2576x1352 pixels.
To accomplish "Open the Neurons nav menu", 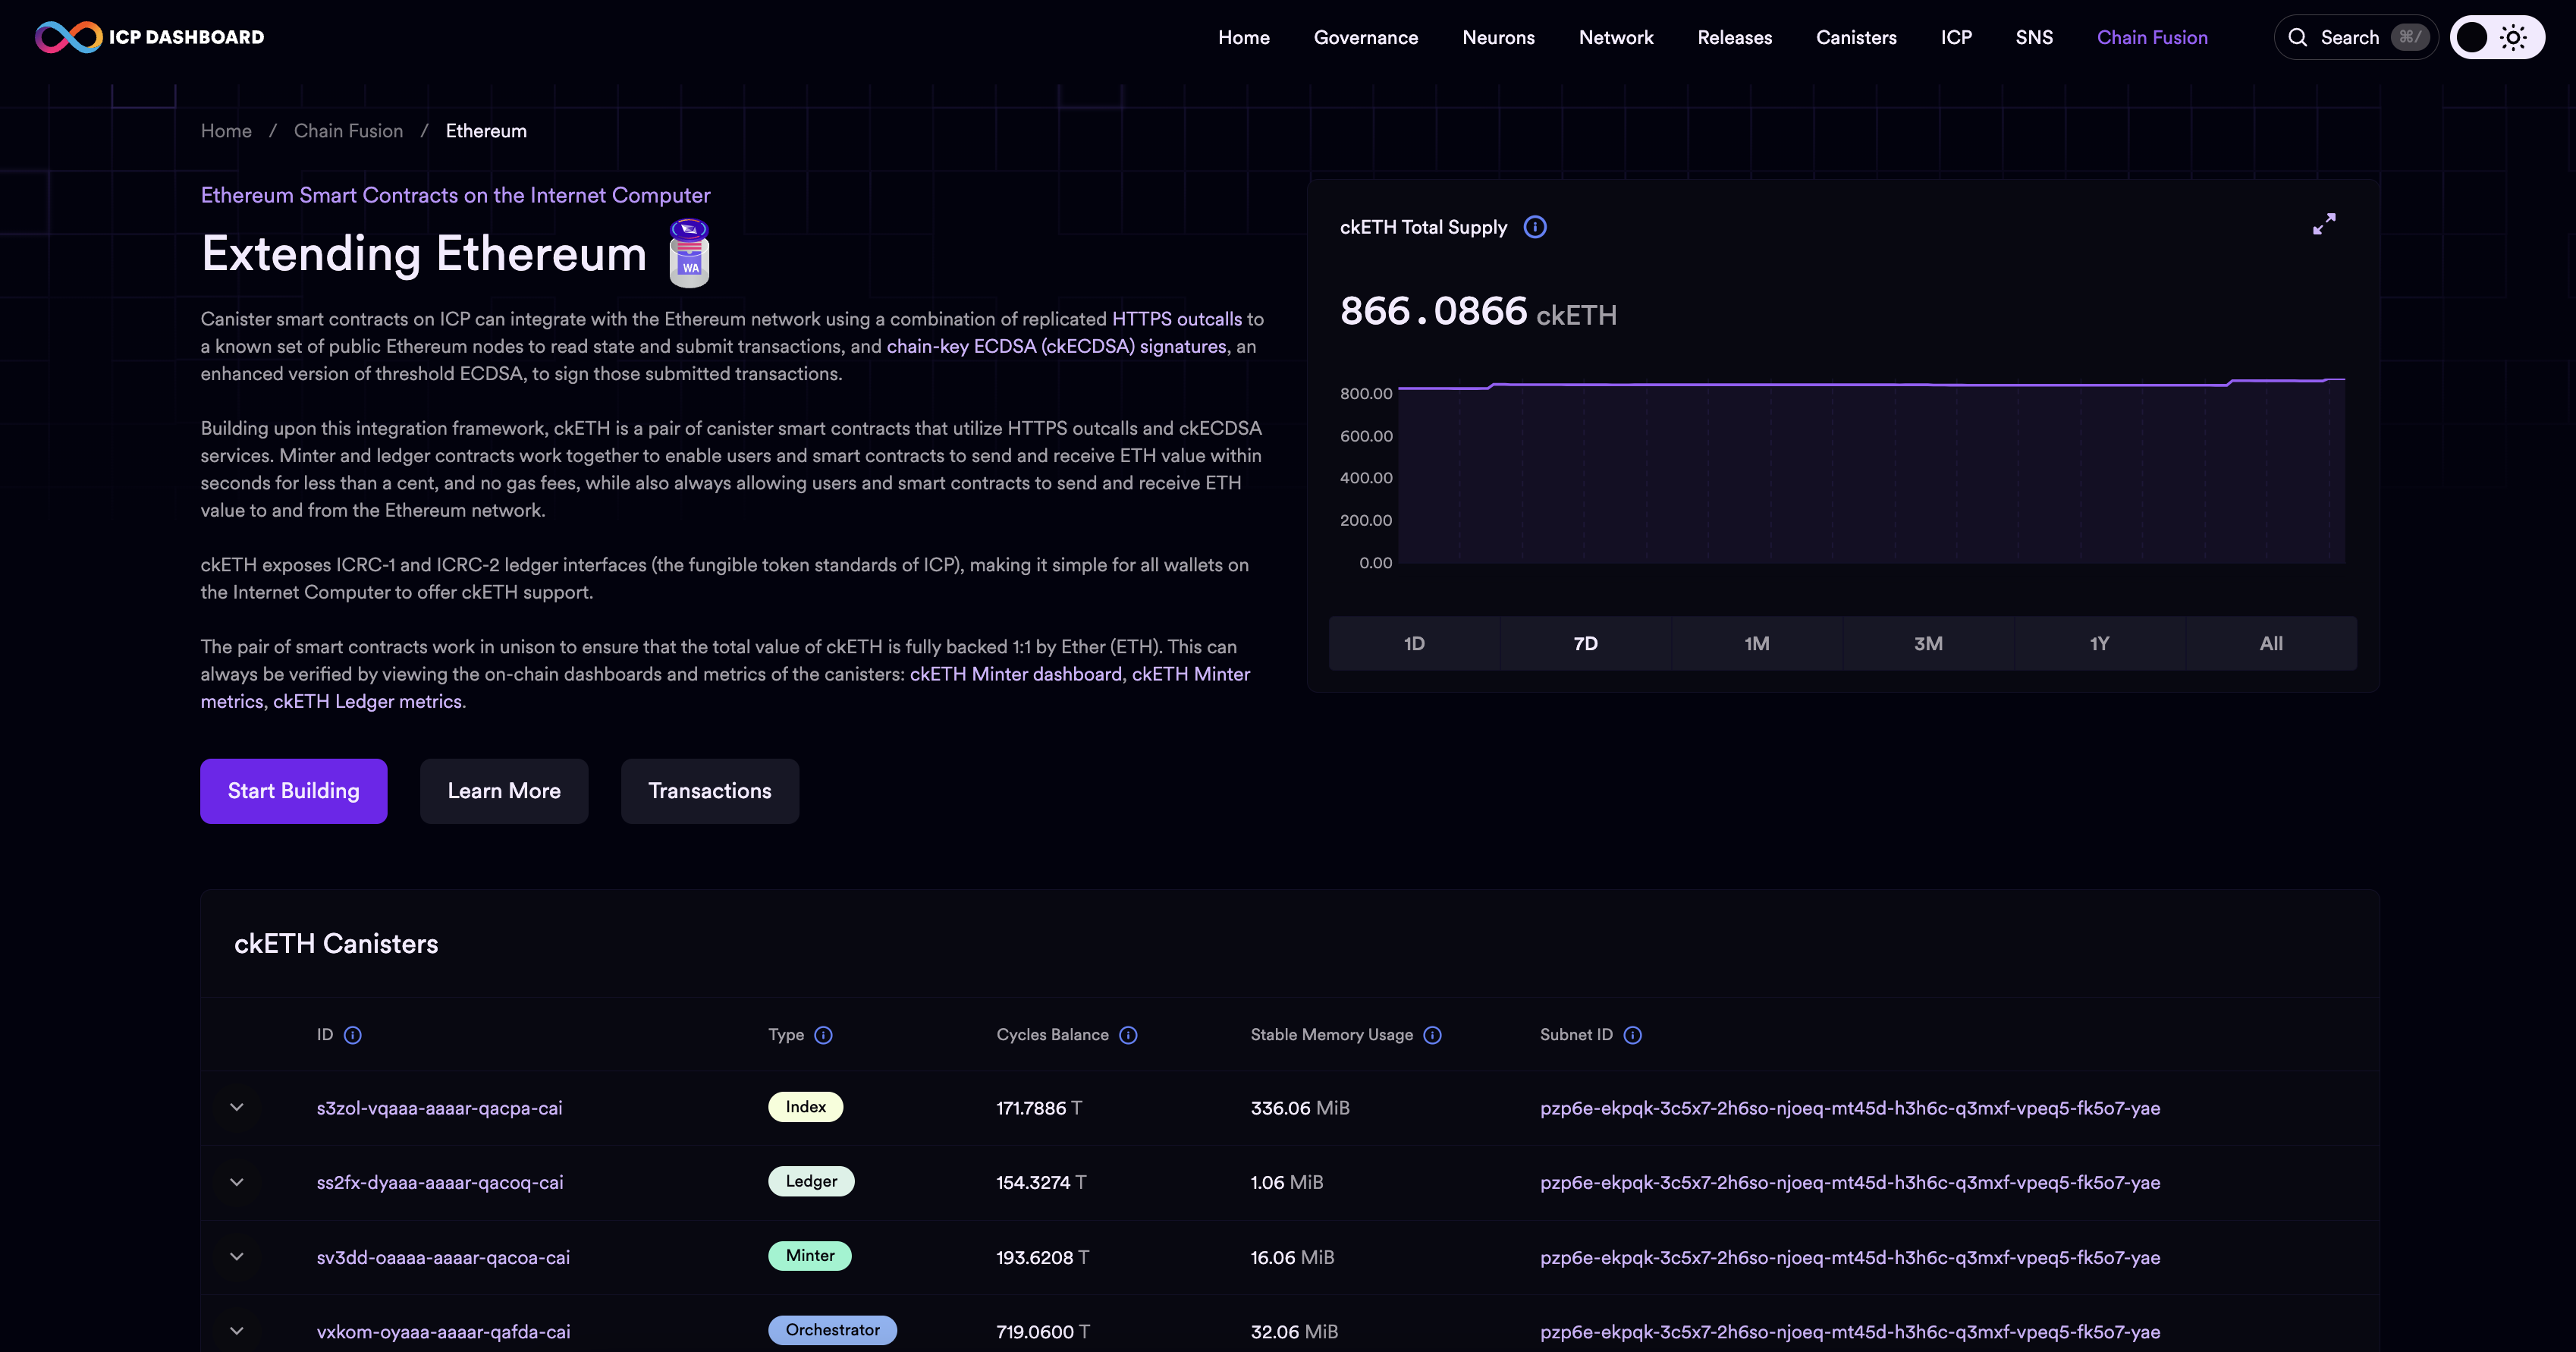I will click(1498, 37).
